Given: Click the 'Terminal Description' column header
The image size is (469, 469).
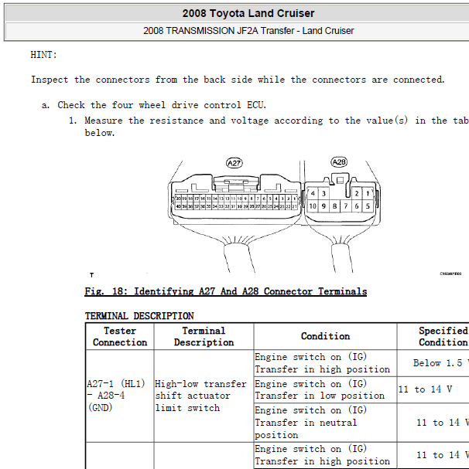Looking at the screenshot, I should (204, 337).
